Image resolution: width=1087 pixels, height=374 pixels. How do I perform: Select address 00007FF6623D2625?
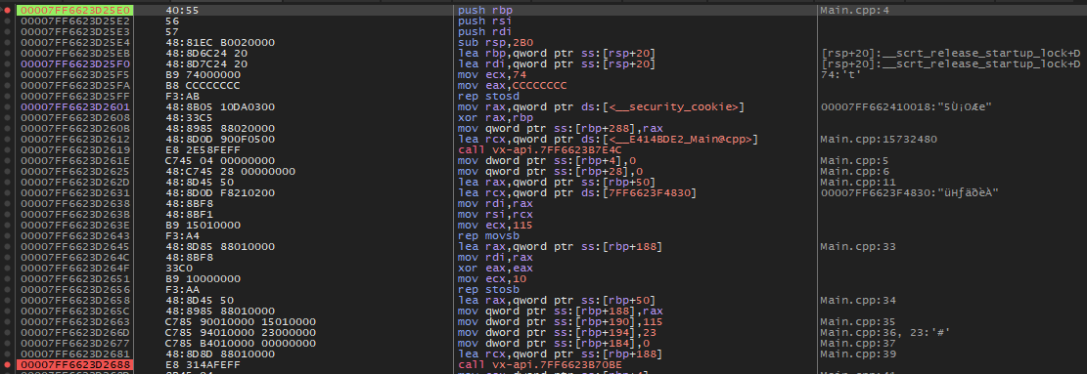[75, 171]
